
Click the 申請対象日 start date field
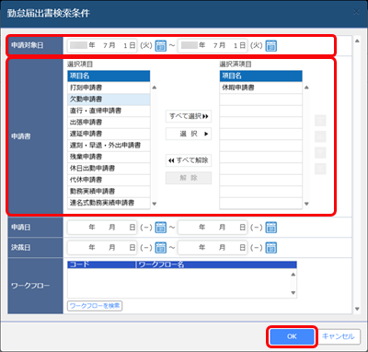[x=102, y=46]
